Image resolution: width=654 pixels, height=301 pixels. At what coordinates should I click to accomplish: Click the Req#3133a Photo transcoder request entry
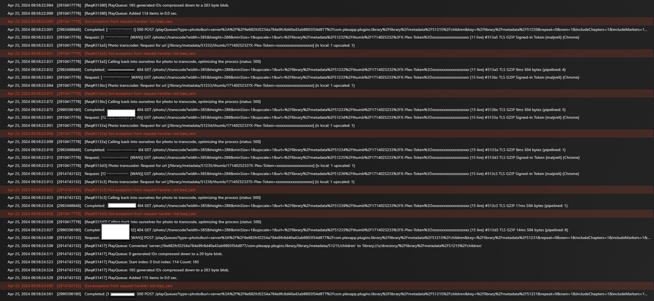(x=327, y=125)
